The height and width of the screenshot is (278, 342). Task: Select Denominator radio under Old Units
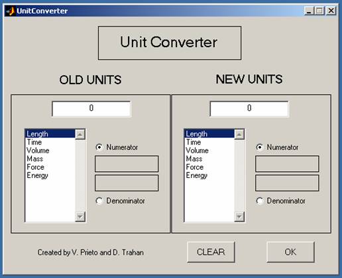pos(99,201)
